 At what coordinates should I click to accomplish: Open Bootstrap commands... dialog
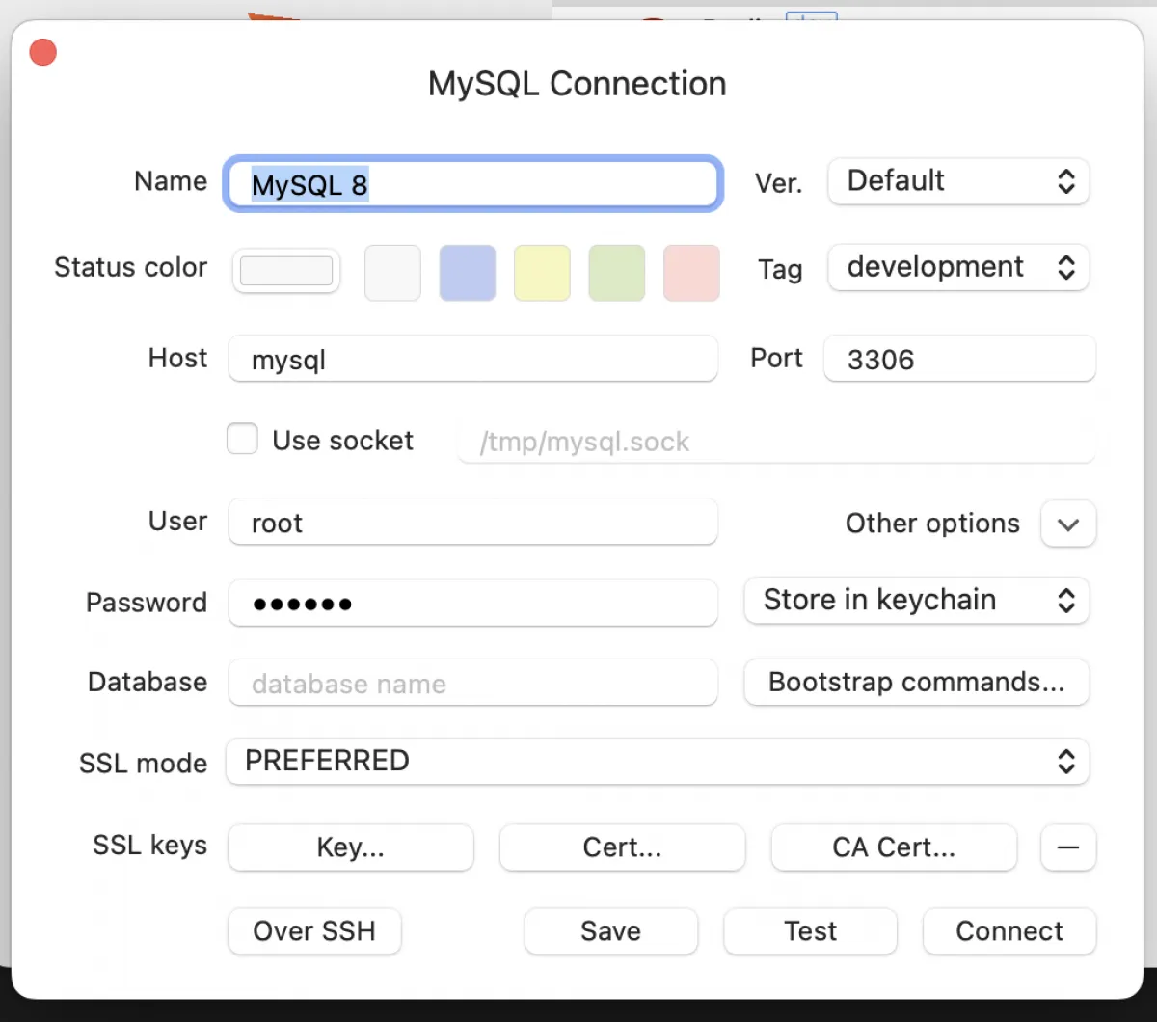pos(917,683)
